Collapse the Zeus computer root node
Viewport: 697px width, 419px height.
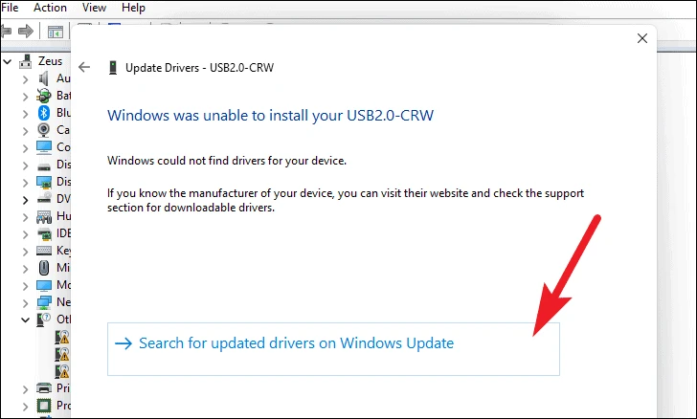point(8,61)
